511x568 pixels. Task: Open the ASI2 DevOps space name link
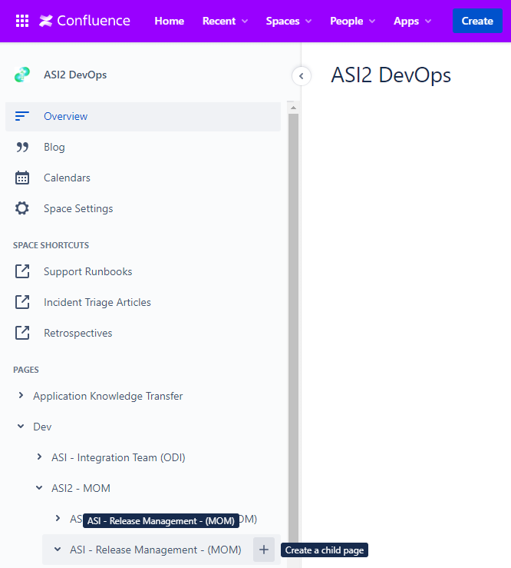point(75,75)
